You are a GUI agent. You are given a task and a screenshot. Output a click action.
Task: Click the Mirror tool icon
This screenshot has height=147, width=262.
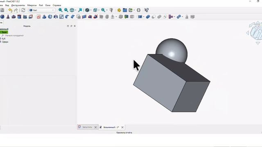[x=56, y=17]
